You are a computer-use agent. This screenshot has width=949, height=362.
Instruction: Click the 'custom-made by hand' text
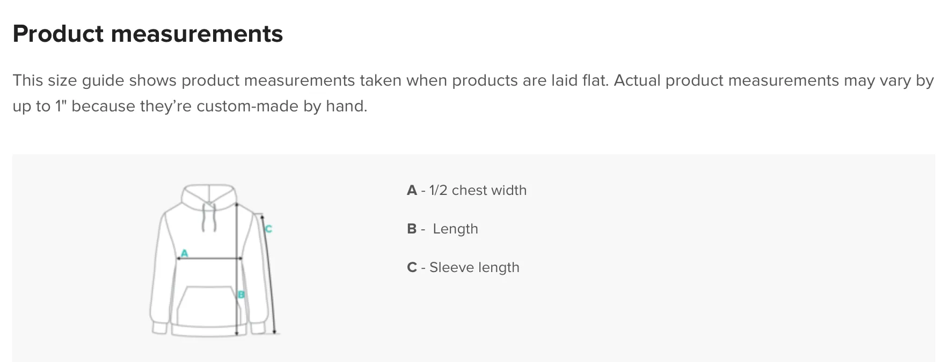tap(281, 106)
